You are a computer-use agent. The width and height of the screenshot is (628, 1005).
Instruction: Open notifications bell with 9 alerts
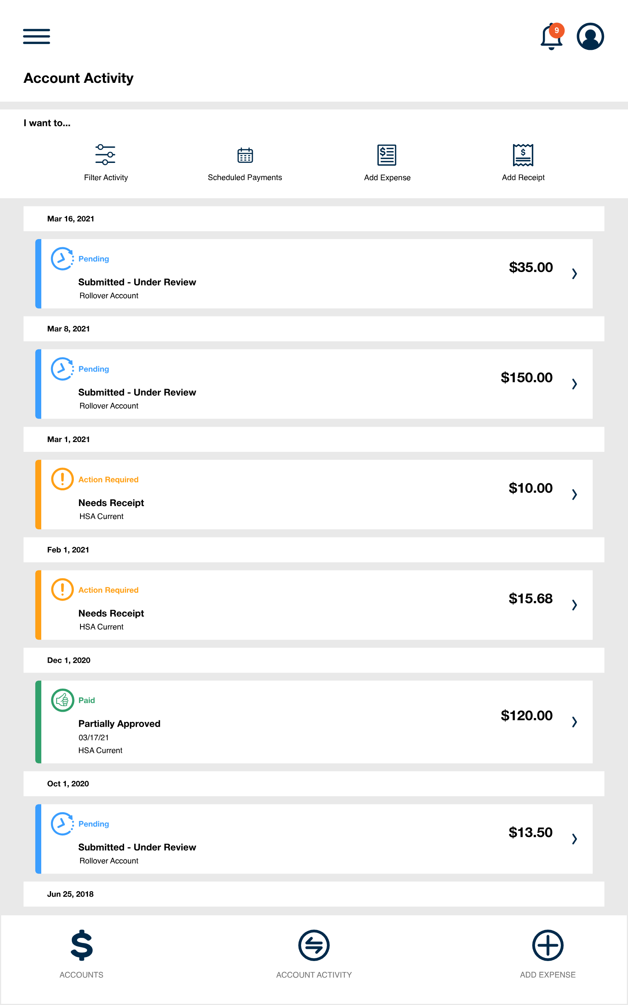click(551, 37)
